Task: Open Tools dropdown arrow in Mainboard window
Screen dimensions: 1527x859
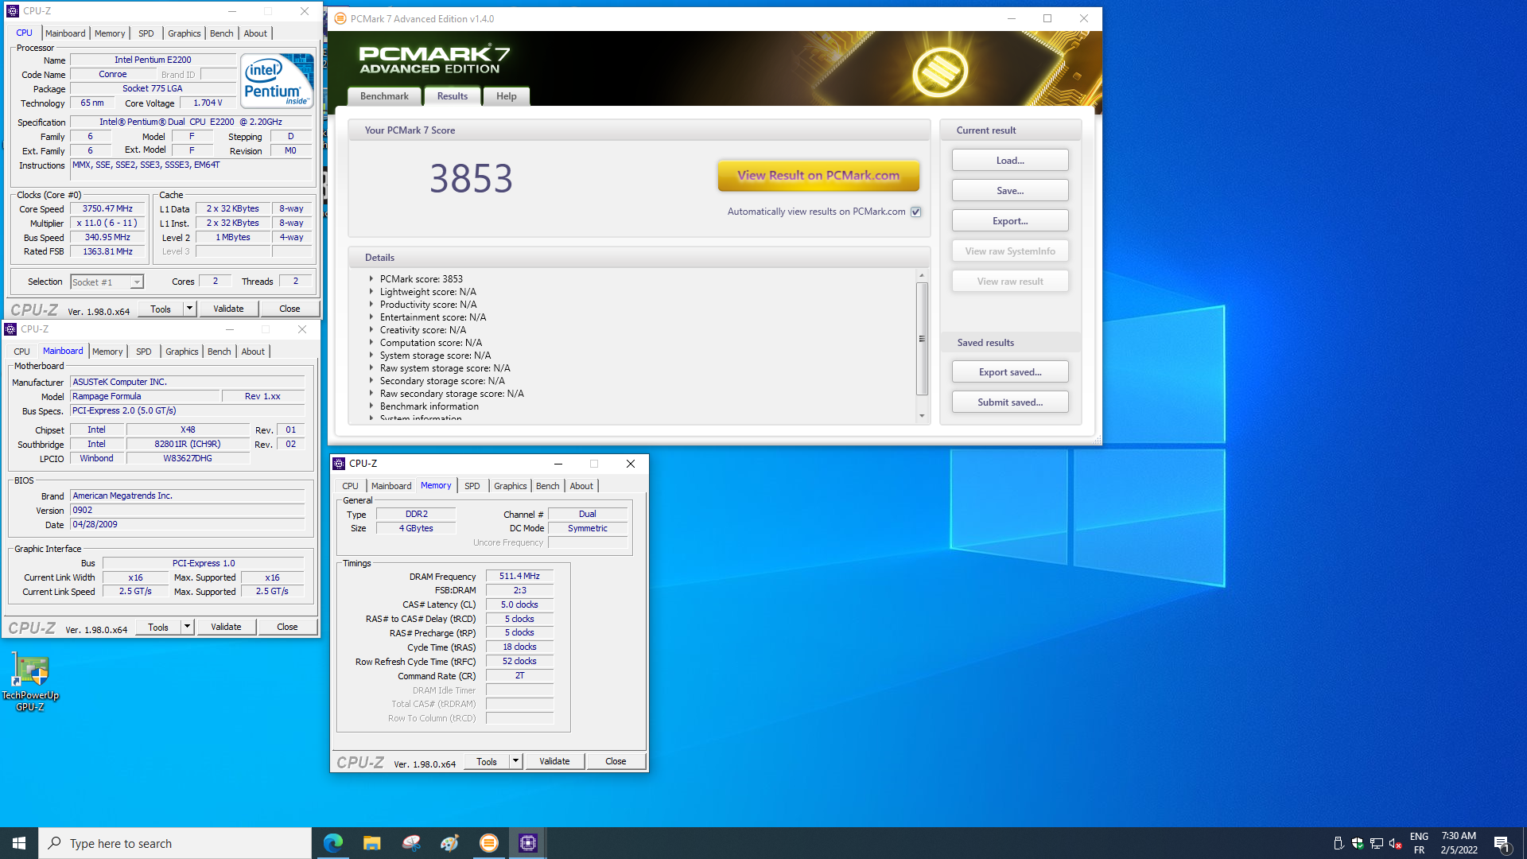Action: [x=187, y=627]
